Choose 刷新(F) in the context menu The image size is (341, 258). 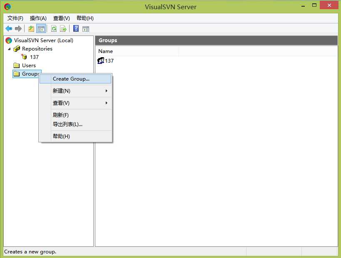pos(75,115)
